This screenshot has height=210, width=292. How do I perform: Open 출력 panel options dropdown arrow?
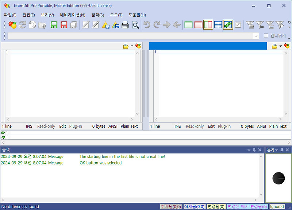(x=249, y=150)
